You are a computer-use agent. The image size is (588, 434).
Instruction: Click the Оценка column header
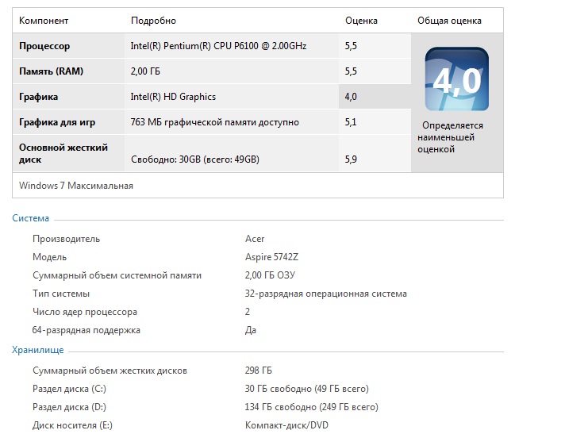pos(361,21)
